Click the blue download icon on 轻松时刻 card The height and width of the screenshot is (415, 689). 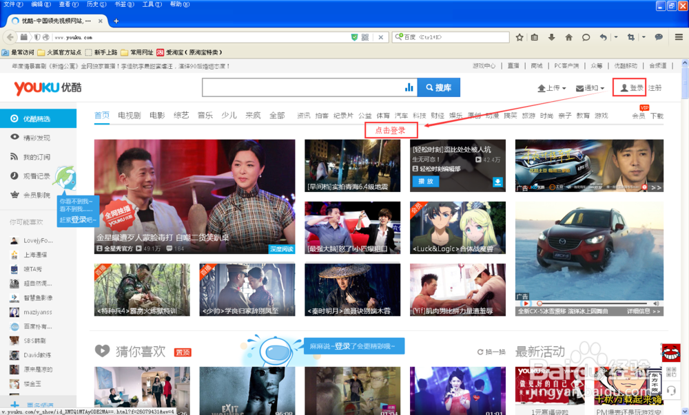(497, 182)
